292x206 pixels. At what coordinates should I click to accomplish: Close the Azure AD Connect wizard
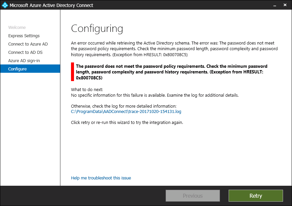point(285,5)
